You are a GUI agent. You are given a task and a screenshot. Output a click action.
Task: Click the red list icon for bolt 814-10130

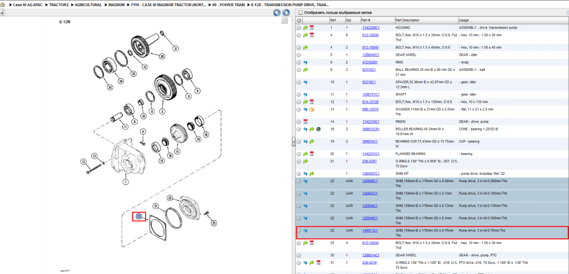pos(312,102)
